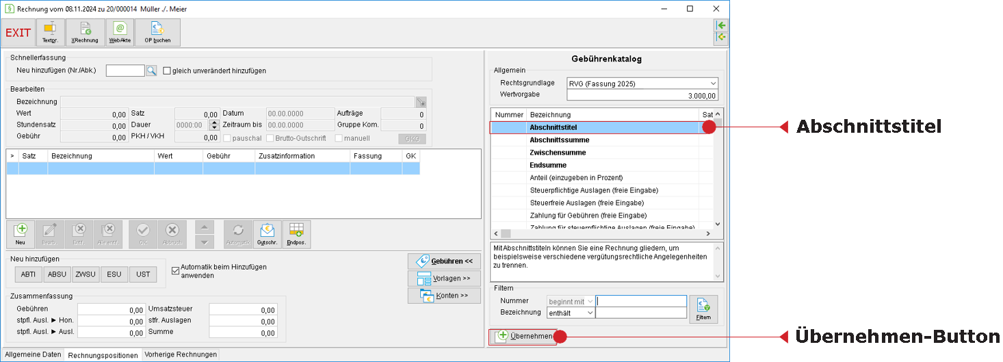This screenshot has height=362, width=1003.
Task: Click the lower green arrow icon at top right
Action: pyautogui.click(x=721, y=37)
